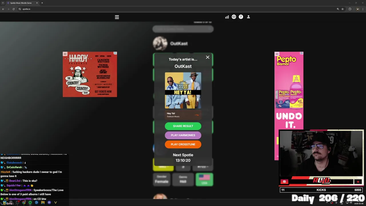Expand the system tray hidden icons chevron
This screenshot has height=206, width=366.
click(327, 203)
